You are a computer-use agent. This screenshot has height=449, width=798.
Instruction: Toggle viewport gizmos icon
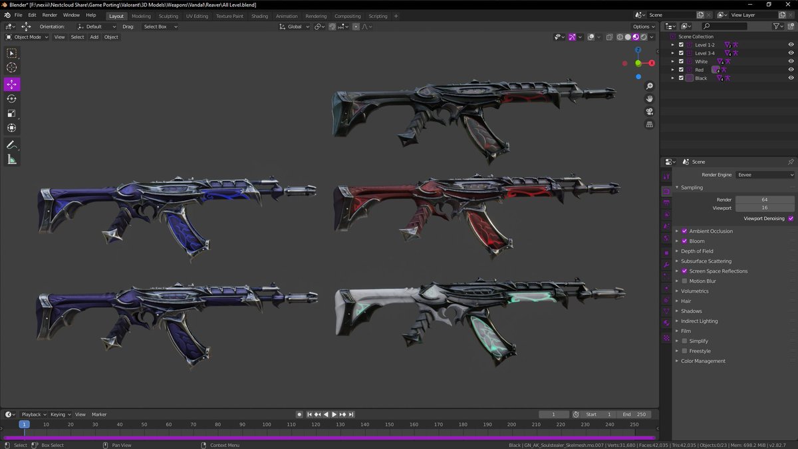pyautogui.click(x=571, y=37)
